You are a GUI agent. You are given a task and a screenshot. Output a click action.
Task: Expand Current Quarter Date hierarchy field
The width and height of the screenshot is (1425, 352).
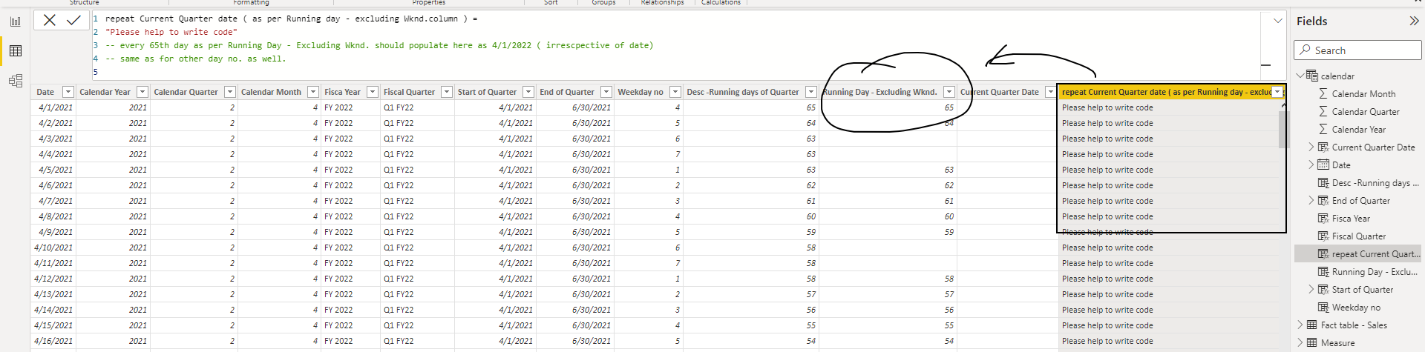click(1311, 147)
